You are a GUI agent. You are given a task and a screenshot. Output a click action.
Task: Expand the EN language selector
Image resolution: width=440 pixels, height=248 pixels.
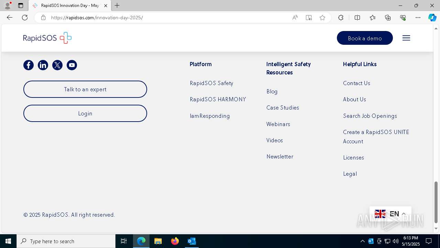[390, 214]
